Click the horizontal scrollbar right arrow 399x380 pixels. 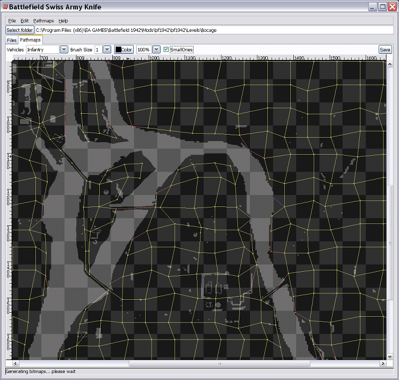pos(383,364)
